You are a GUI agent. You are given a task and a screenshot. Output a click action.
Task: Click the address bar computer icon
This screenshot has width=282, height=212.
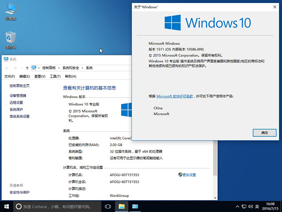tap(34, 68)
